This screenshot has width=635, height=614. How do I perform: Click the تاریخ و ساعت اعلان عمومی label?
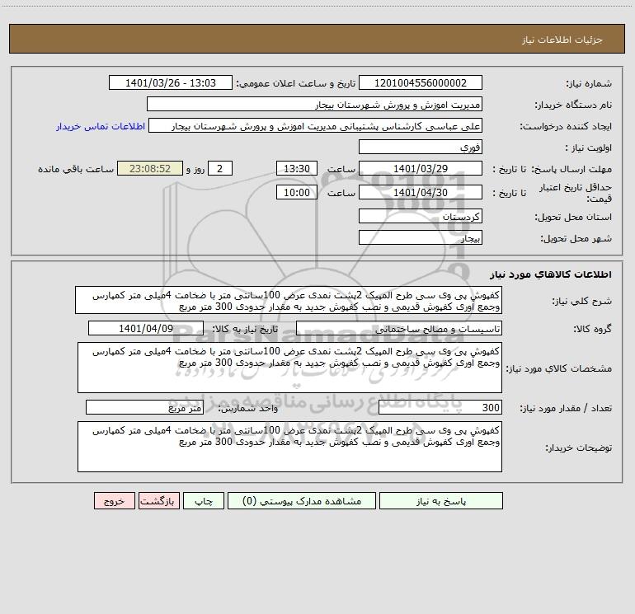(295, 83)
